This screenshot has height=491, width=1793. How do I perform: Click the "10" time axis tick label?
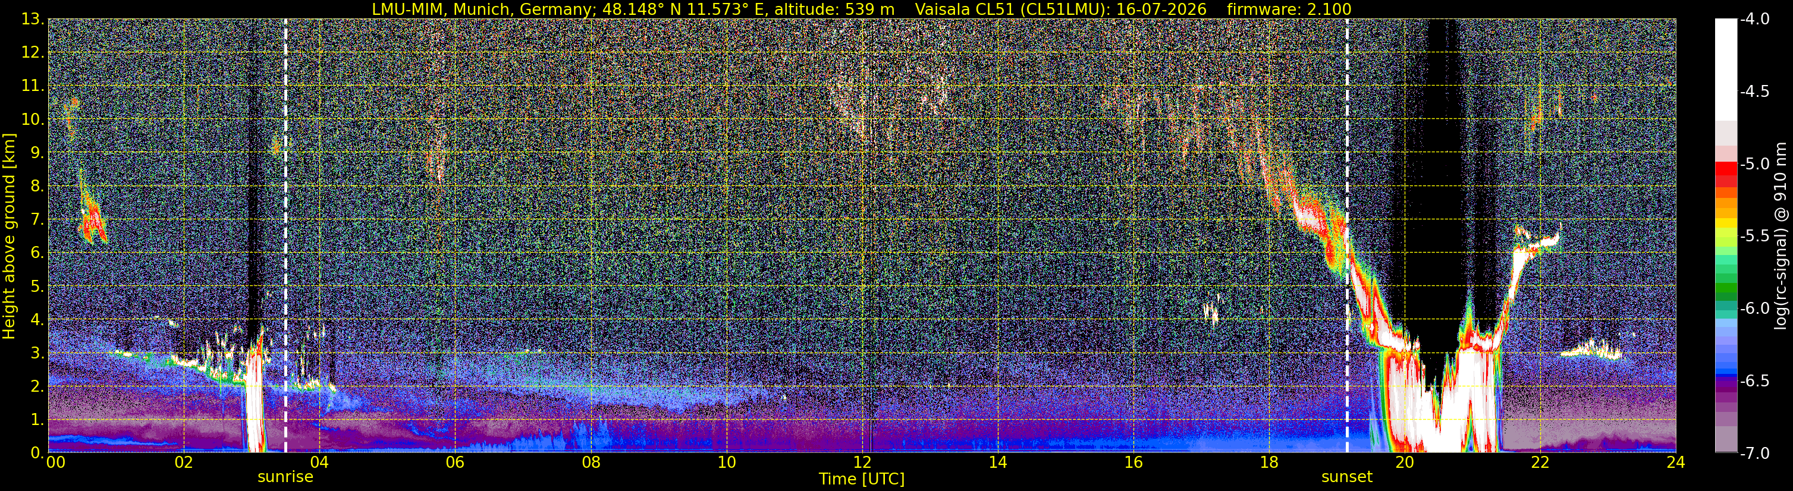pos(726,463)
